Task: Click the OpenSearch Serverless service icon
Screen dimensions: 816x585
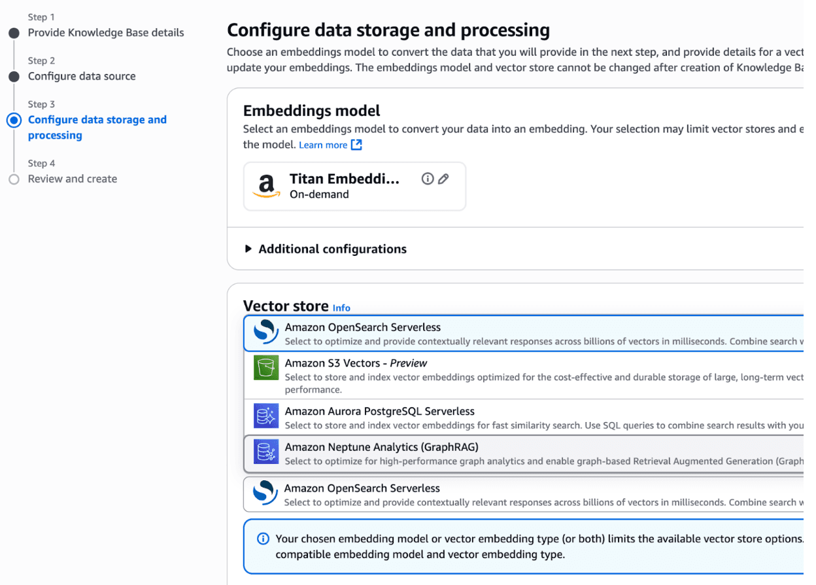Action: point(265,332)
